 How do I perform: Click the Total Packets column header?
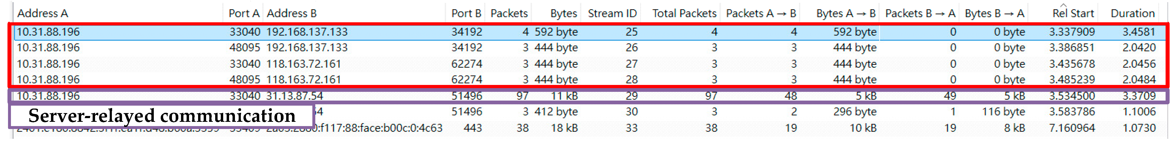click(x=684, y=14)
